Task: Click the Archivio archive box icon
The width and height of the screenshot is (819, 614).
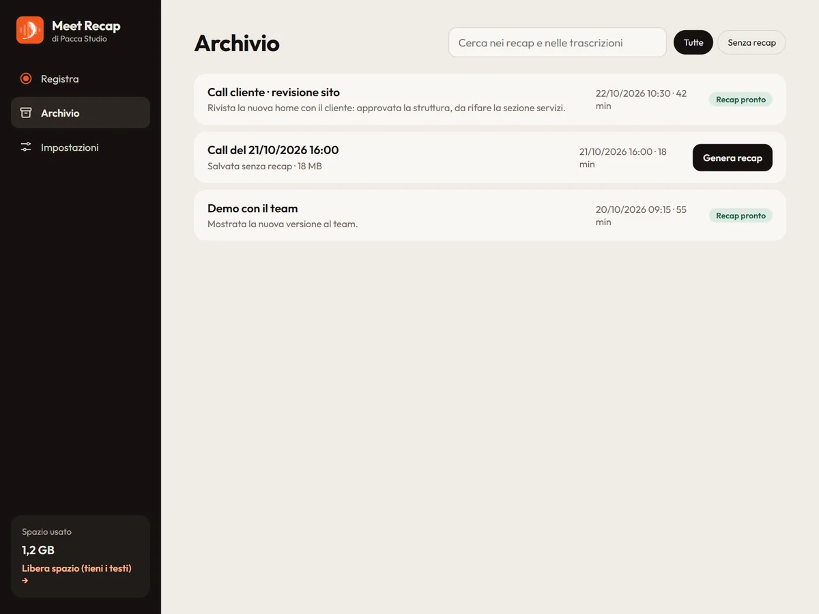Action: pos(26,113)
